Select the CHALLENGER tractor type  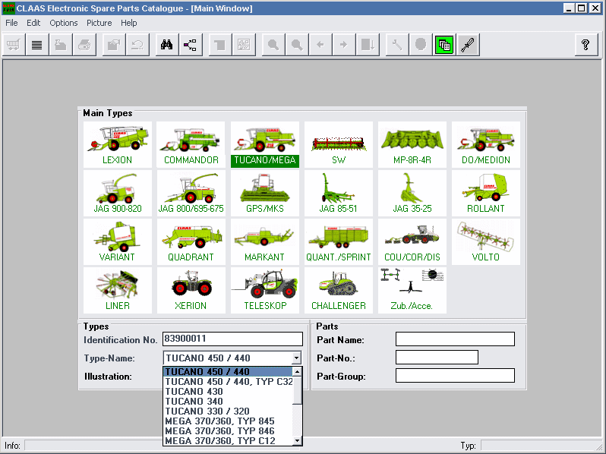(339, 291)
